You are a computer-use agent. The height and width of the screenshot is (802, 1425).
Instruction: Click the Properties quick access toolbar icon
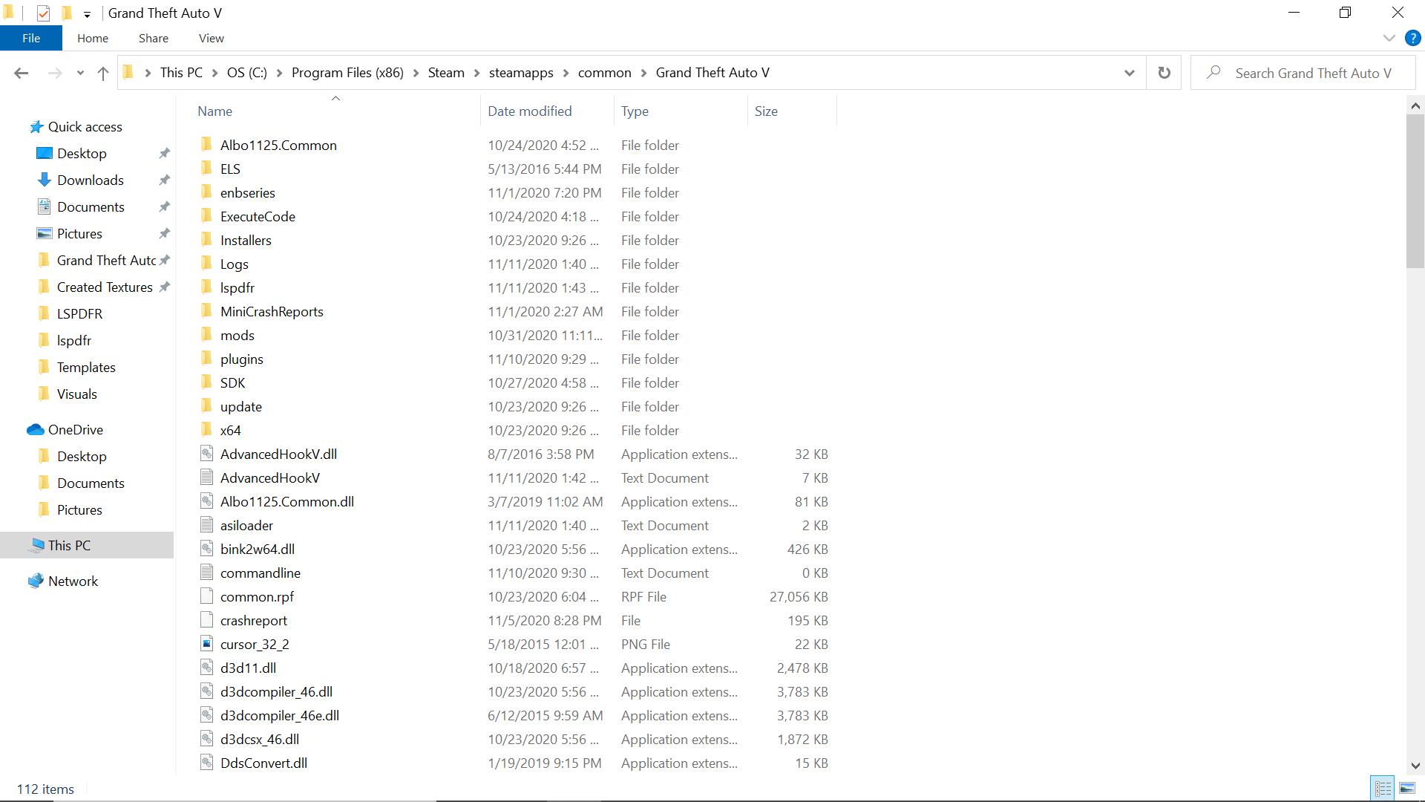44,13
